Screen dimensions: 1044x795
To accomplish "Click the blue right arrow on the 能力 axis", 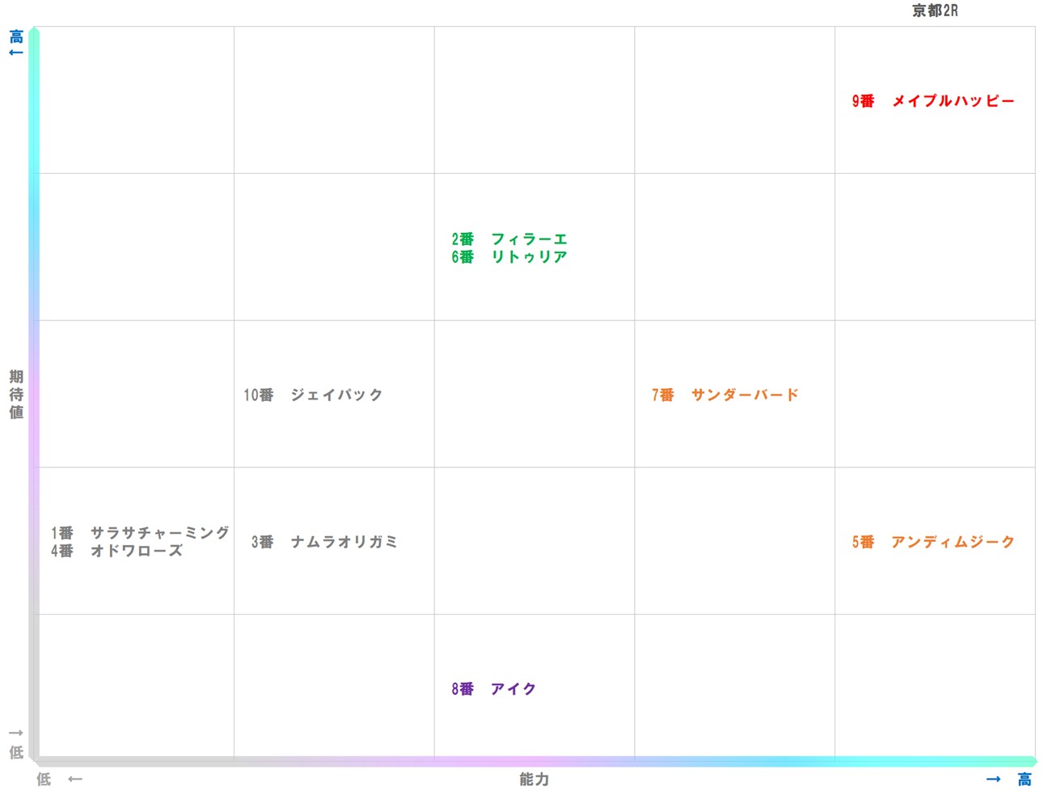I will [x=993, y=779].
